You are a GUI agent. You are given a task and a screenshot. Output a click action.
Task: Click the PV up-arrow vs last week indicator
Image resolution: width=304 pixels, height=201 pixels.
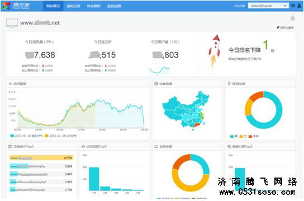point(43,70)
